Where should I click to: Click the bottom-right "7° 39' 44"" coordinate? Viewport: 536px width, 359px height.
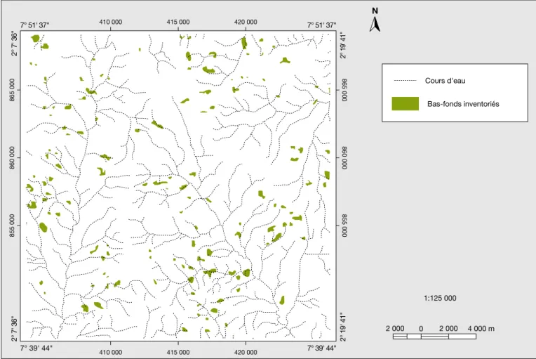(321, 348)
